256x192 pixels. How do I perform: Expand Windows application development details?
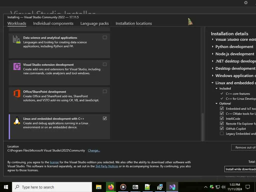[212, 75]
